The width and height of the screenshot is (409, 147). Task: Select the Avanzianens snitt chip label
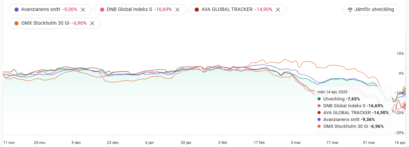point(41,10)
